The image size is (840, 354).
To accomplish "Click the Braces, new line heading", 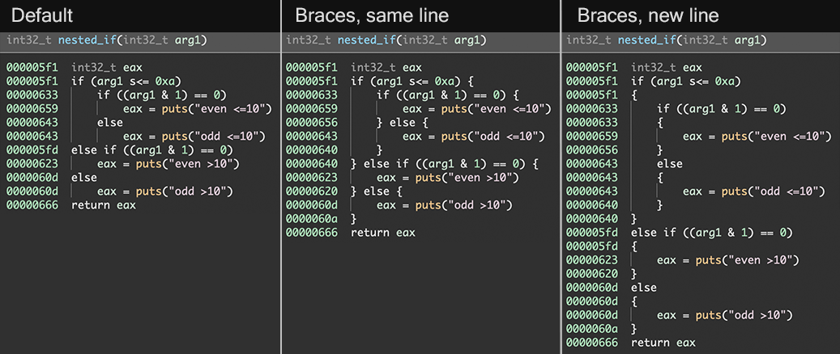I will (x=648, y=15).
